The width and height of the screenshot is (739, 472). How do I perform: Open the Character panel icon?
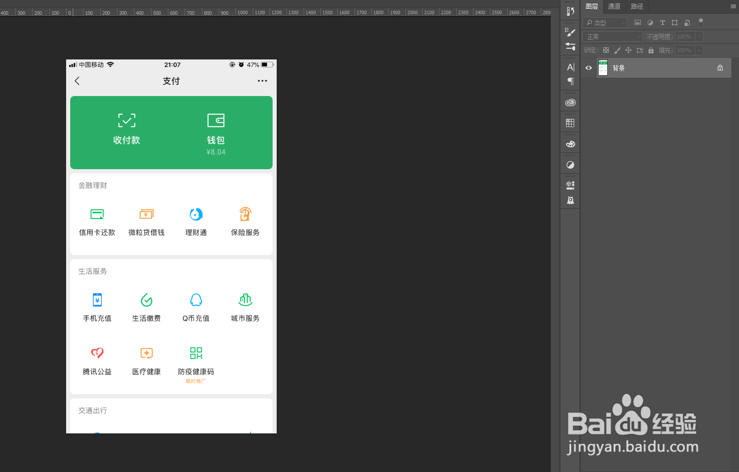[570, 67]
